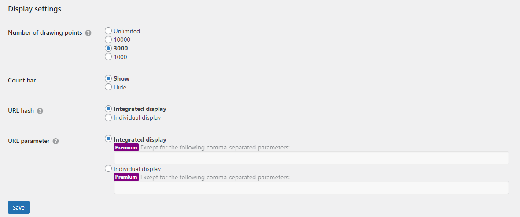Click the Count bar setting label

pos(22,81)
